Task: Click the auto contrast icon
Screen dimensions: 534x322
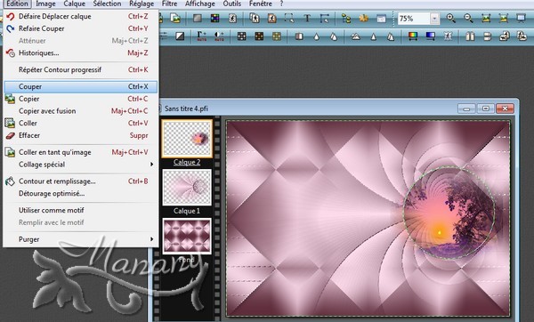Action: pos(219,36)
